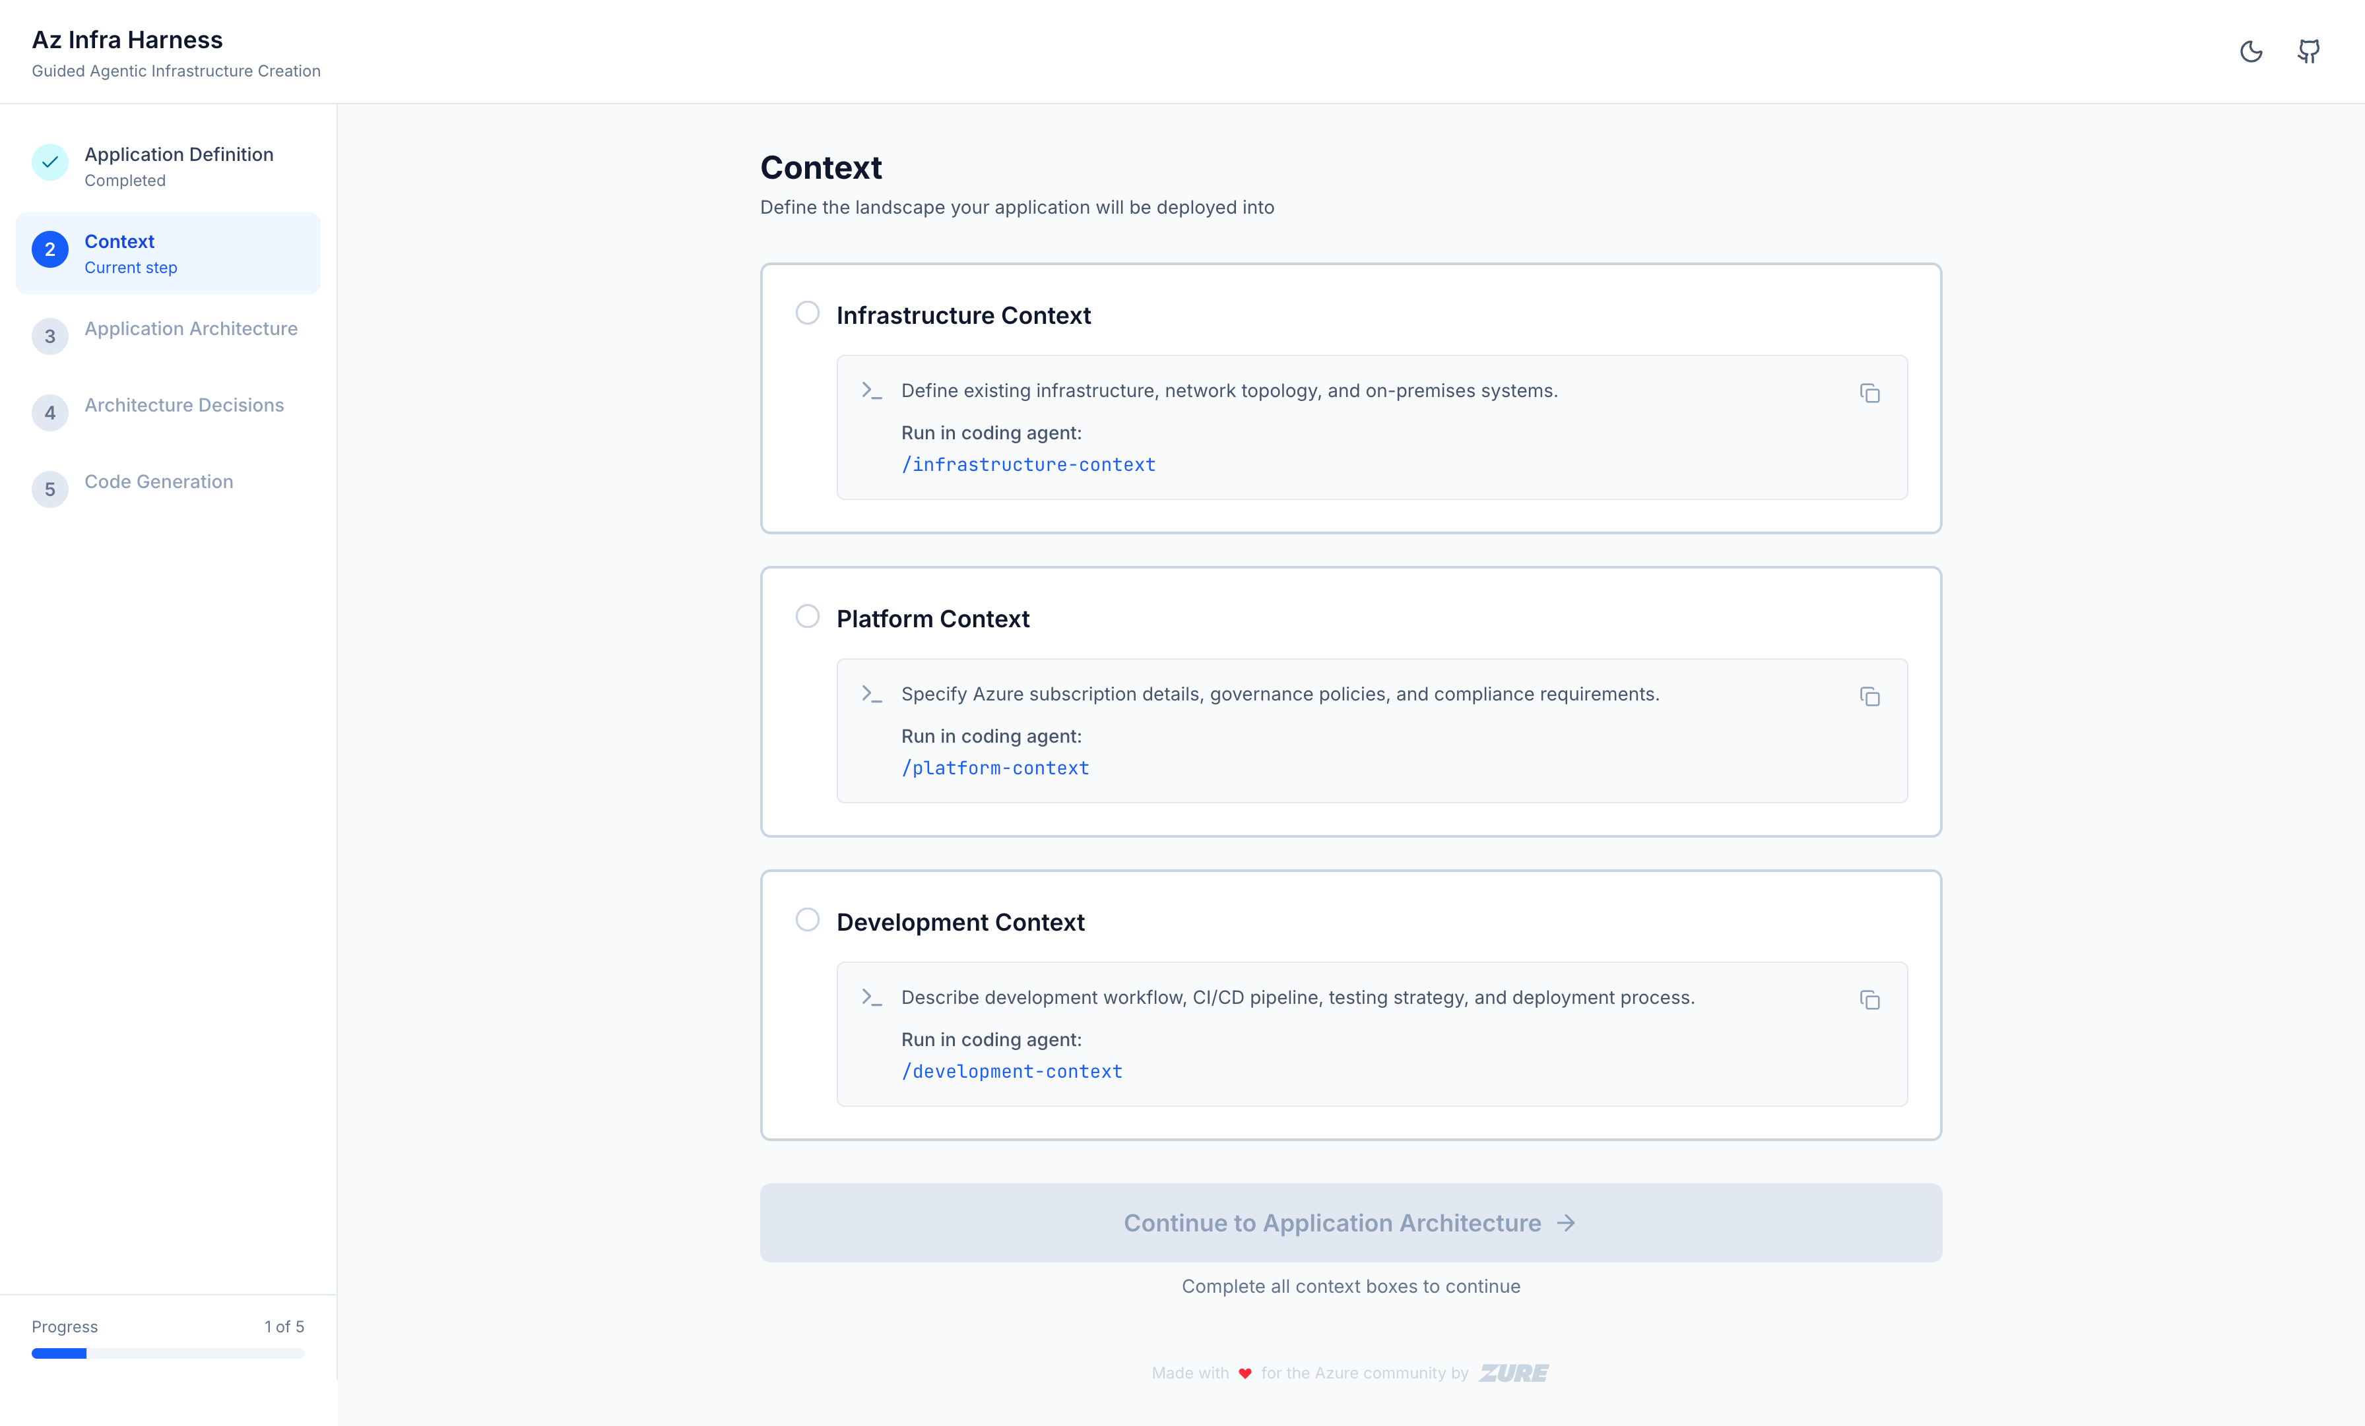Open the GitHub repository icon

tap(2310, 52)
